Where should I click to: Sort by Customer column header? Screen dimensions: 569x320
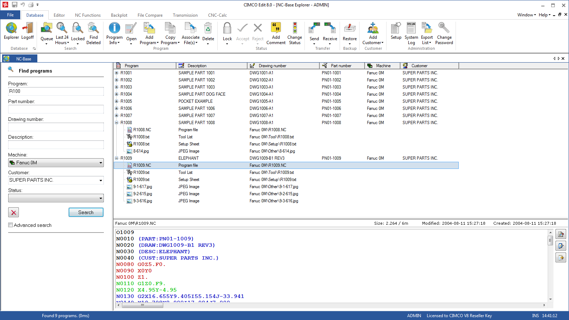pyautogui.click(x=430, y=66)
